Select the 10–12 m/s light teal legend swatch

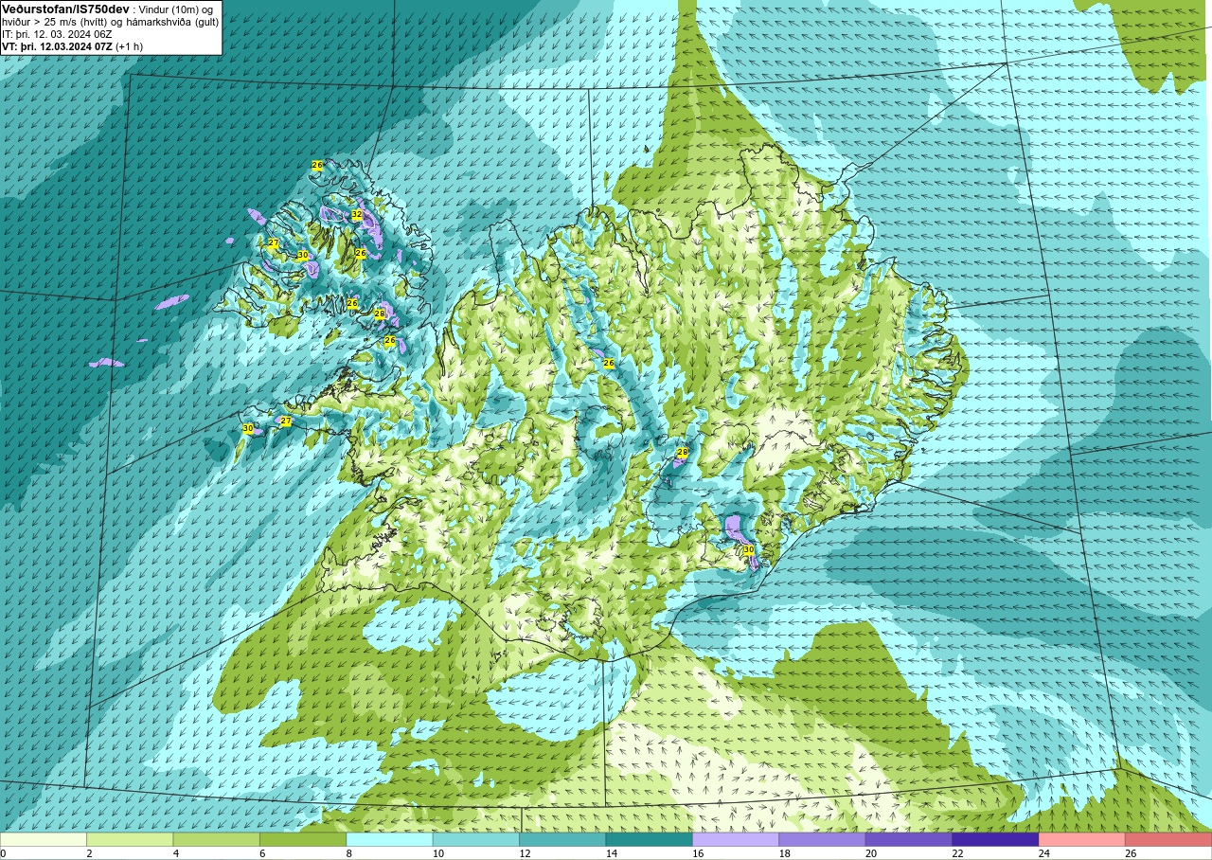click(476, 839)
